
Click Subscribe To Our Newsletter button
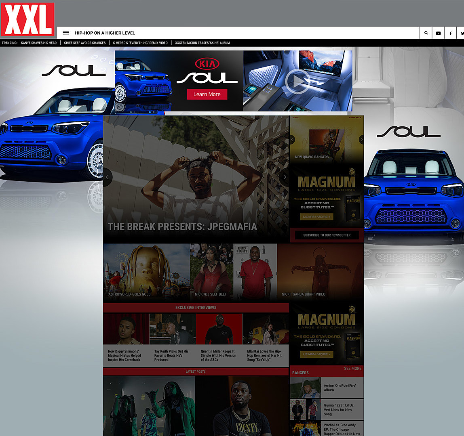click(327, 235)
